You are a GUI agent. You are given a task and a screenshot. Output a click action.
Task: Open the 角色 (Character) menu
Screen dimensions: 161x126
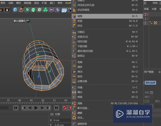(3, 3)
